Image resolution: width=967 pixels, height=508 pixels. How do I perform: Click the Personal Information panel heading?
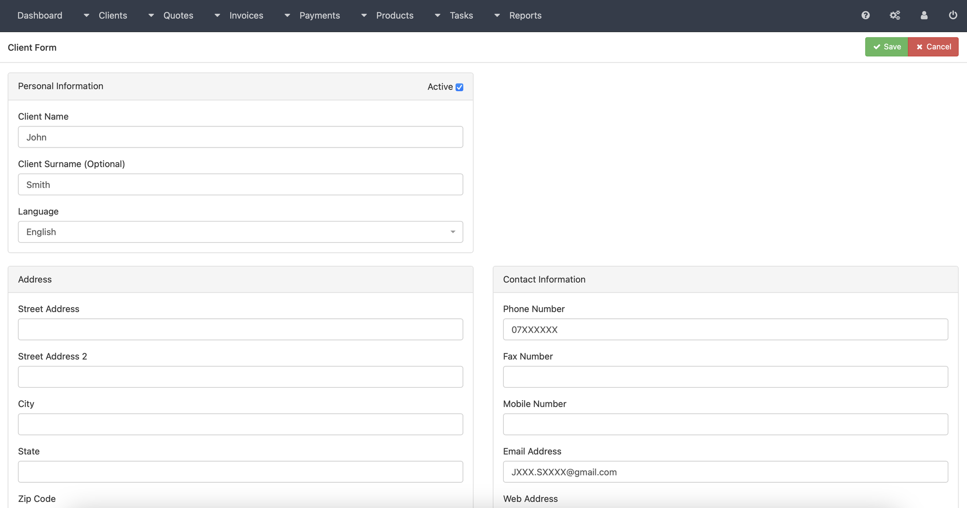click(60, 86)
